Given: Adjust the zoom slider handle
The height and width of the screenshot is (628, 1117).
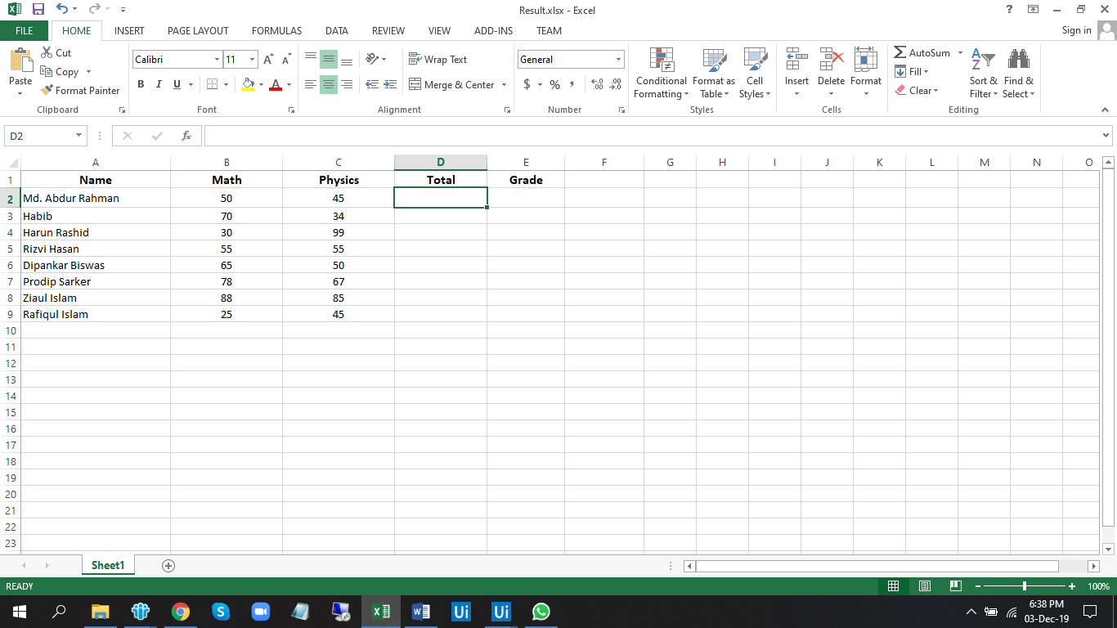Looking at the screenshot, I should [x=1024, y=586].
